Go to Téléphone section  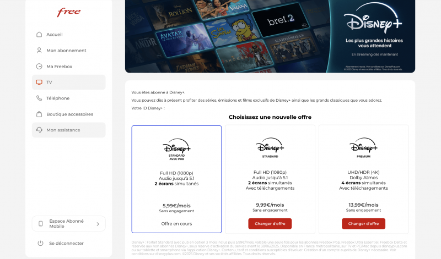pos(68,98)
